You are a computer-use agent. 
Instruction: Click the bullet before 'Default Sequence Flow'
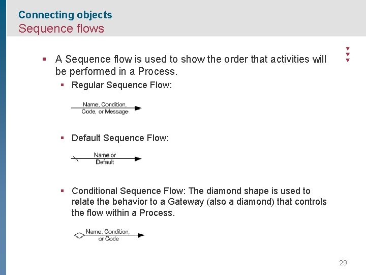(x=62, y=138)
